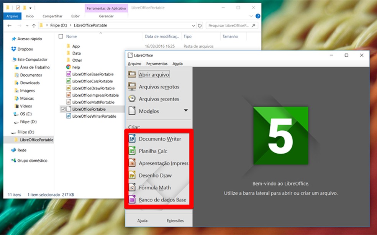This screenshot has height=235, width=377.
Task: Switch to the Exibir ribbon tab
Action: pos(75,16)
